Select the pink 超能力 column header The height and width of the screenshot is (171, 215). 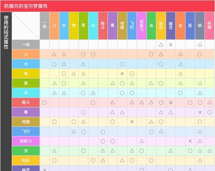[142, 26]
